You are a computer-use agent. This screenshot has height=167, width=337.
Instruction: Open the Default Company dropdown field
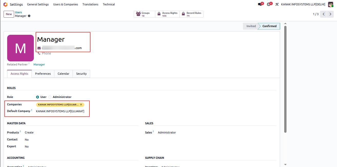pyautogui.click(x=60, y=111)
